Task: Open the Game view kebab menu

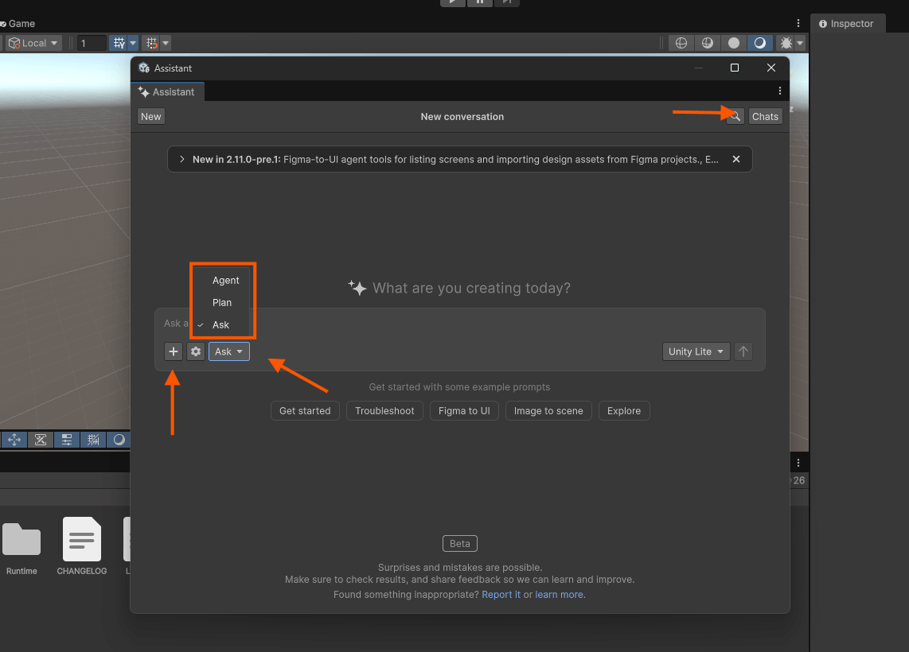Action: [x=798, y=23]
